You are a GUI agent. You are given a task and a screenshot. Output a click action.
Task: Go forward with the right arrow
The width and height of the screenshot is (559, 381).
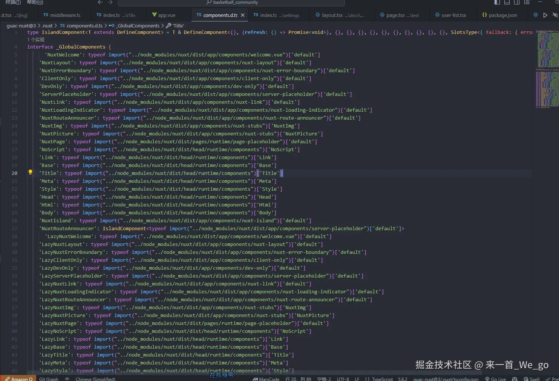point(110,2)
